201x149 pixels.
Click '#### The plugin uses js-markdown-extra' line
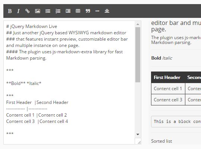[65, 52]
